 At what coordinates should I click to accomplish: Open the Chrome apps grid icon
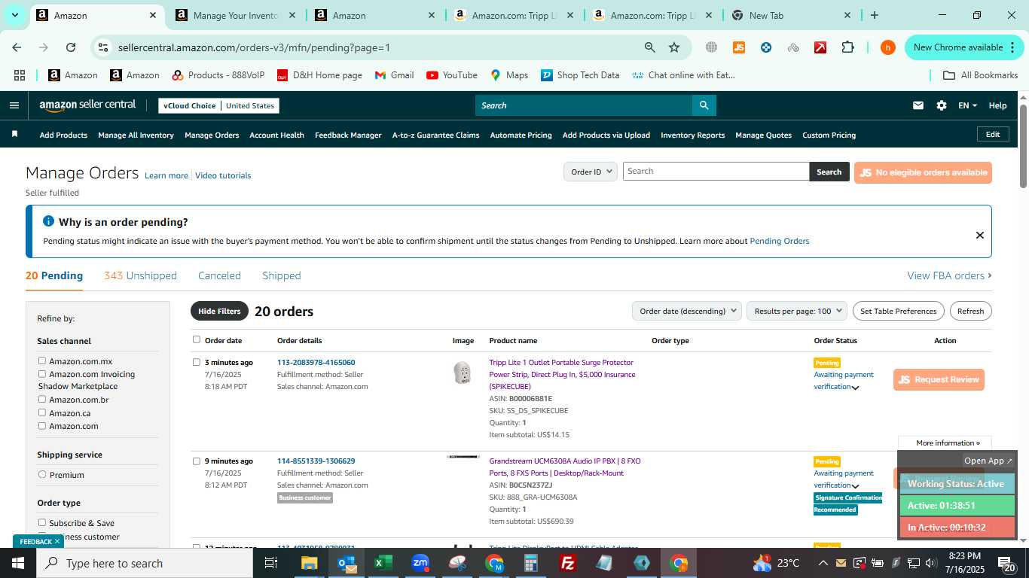pos(20,75)
